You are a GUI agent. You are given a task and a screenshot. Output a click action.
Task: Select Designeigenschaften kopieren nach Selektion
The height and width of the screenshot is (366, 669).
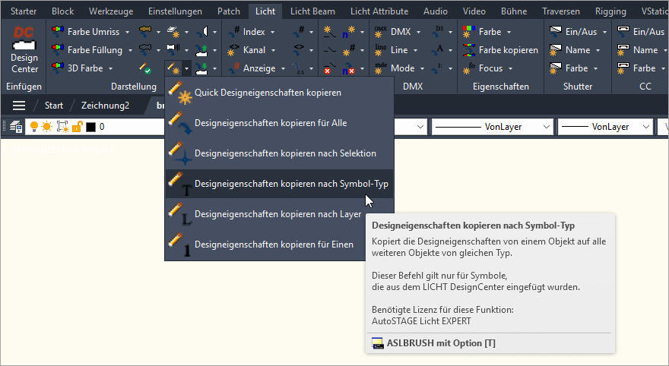tap(280, 153)
